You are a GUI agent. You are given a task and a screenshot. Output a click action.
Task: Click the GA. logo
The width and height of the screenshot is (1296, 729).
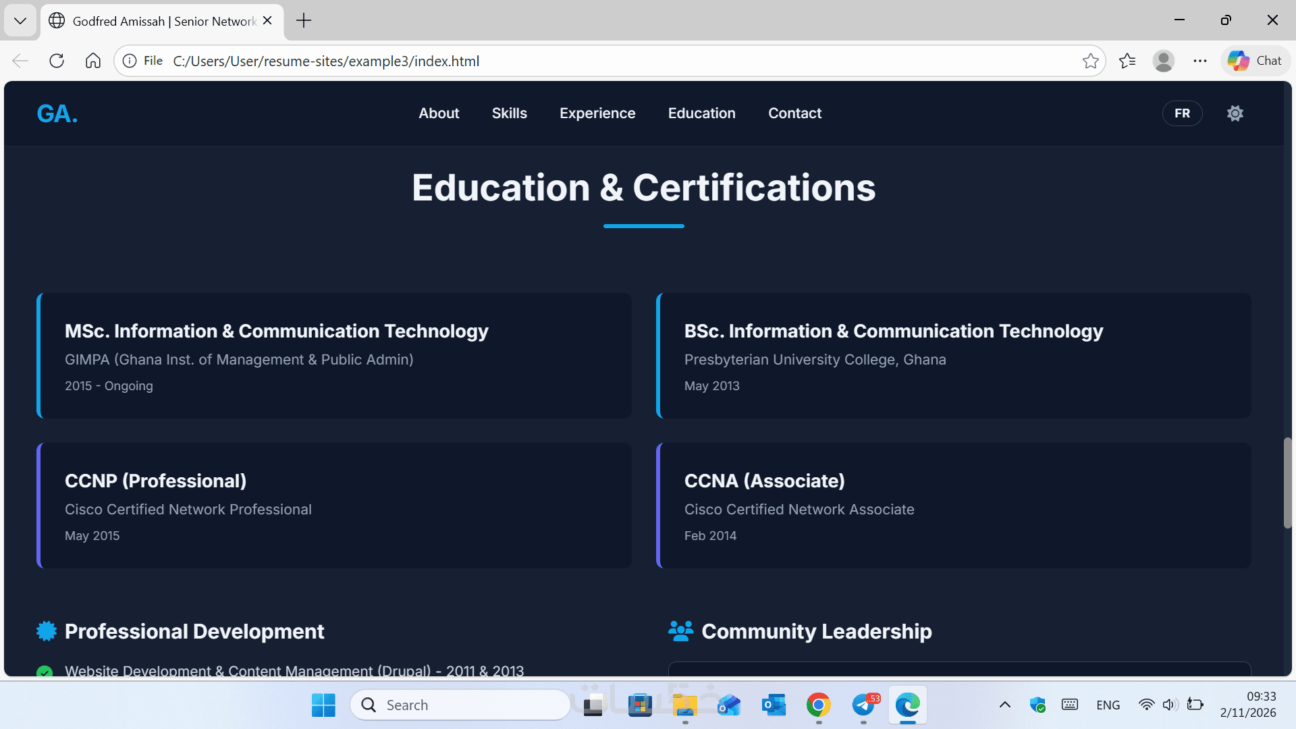click(57, 113)
